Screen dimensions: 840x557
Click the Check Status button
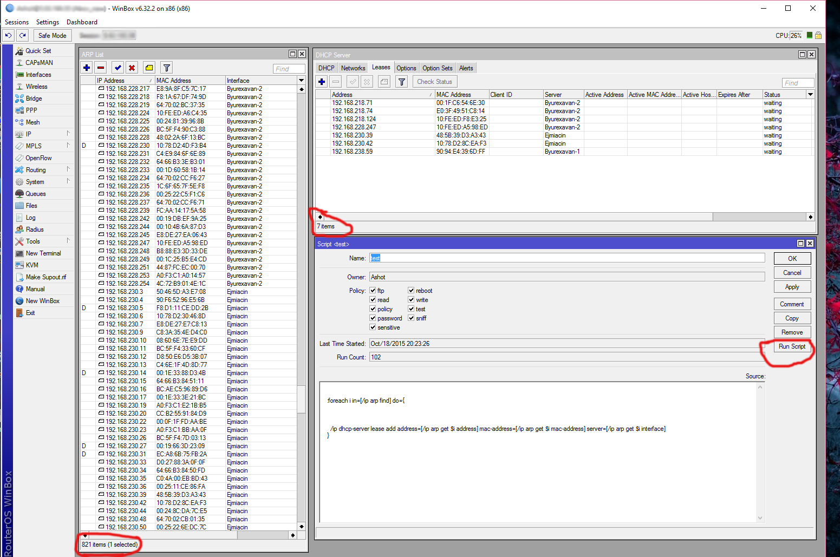tap(434, 82)
